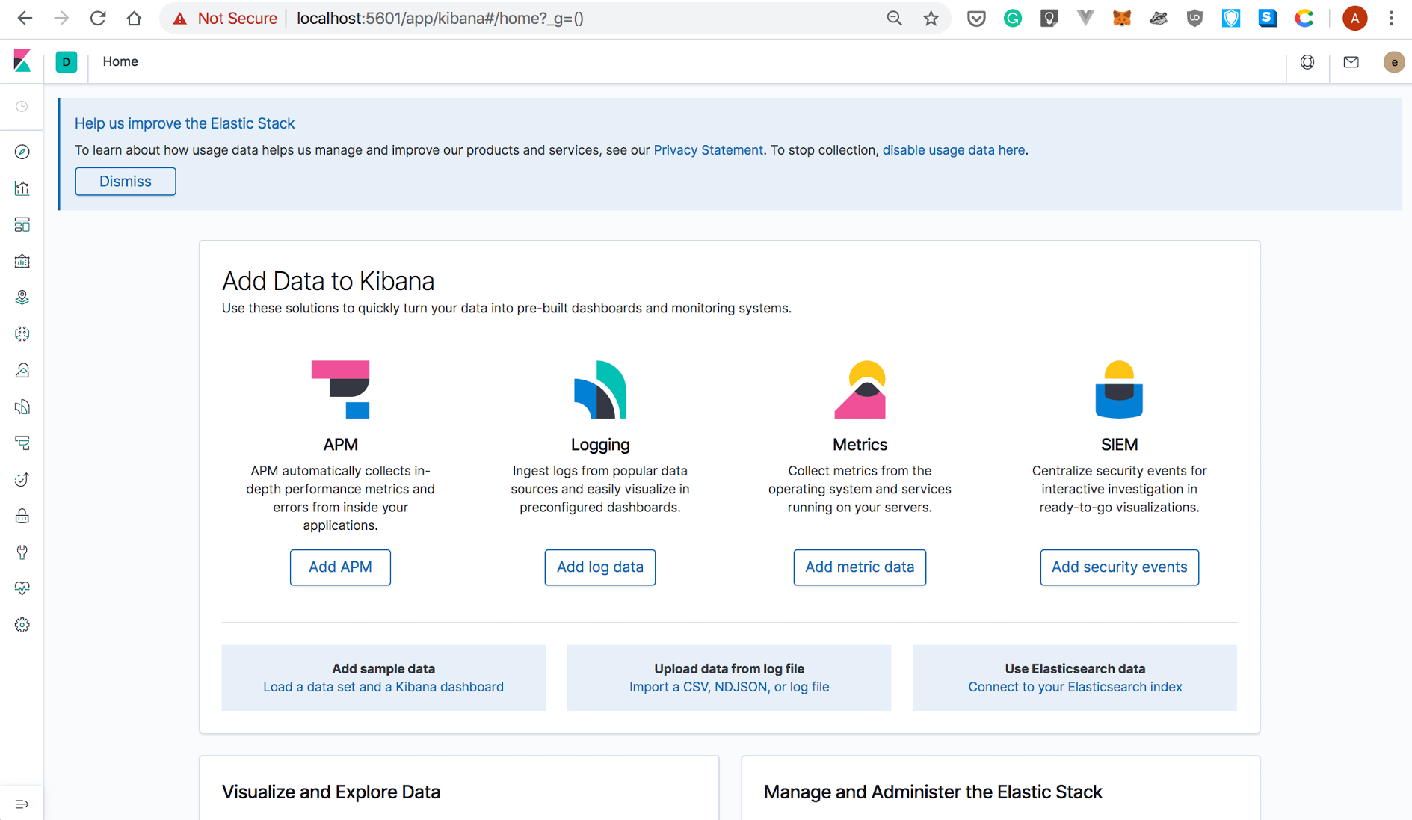Open the help menu in header
The height and width of the screenshot is (820, 1412).
(1307, 62)
